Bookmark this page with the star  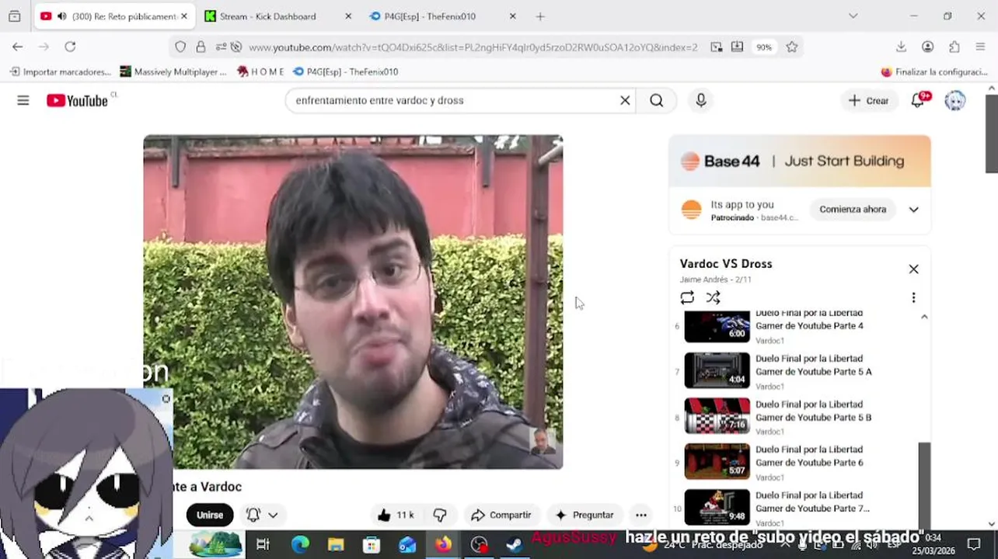pyautogui.click(x=792, y=47)
